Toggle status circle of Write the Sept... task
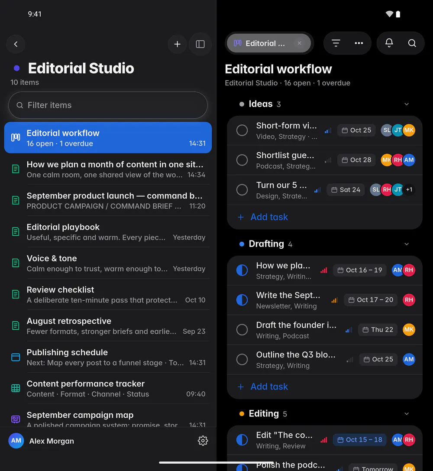This screenshot has width=433, height=471. 242,300
